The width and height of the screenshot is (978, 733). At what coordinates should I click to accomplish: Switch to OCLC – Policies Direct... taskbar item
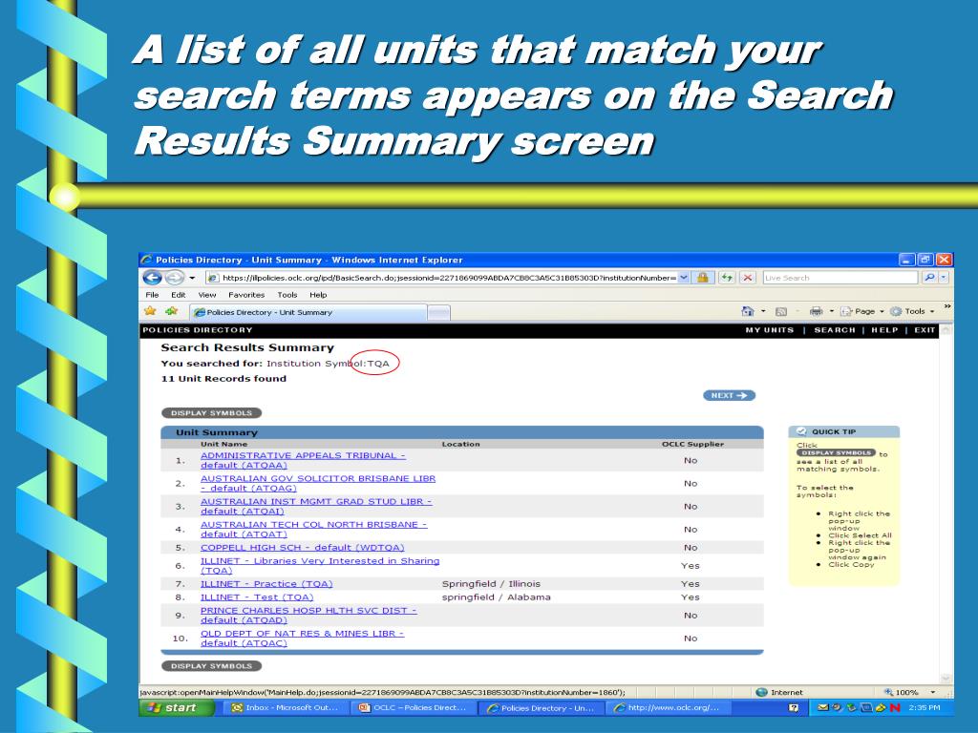click(x=413, y=707)
